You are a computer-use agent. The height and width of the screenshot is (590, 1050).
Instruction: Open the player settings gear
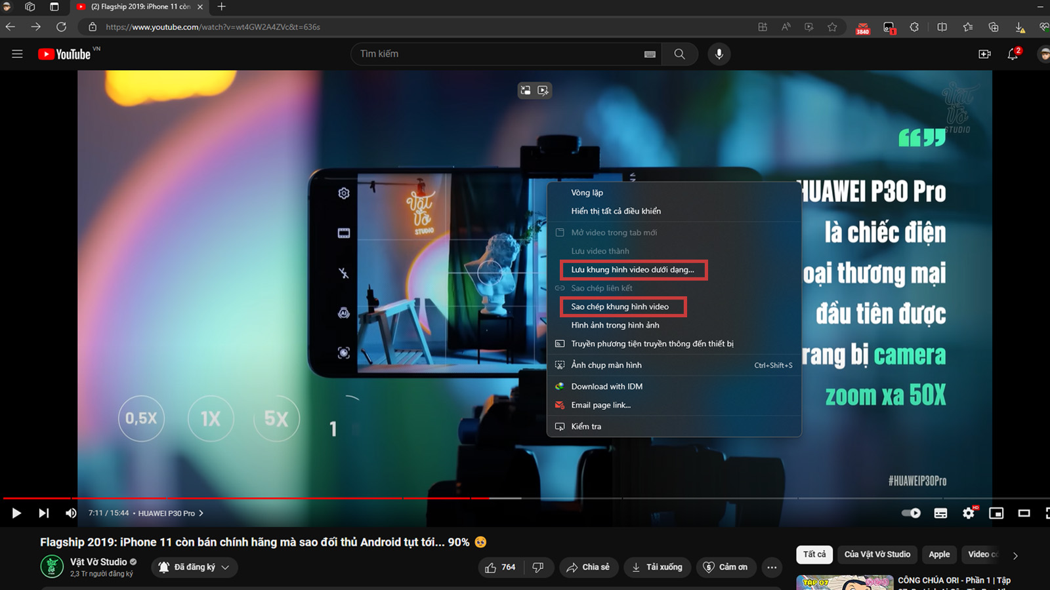point(969,513)
